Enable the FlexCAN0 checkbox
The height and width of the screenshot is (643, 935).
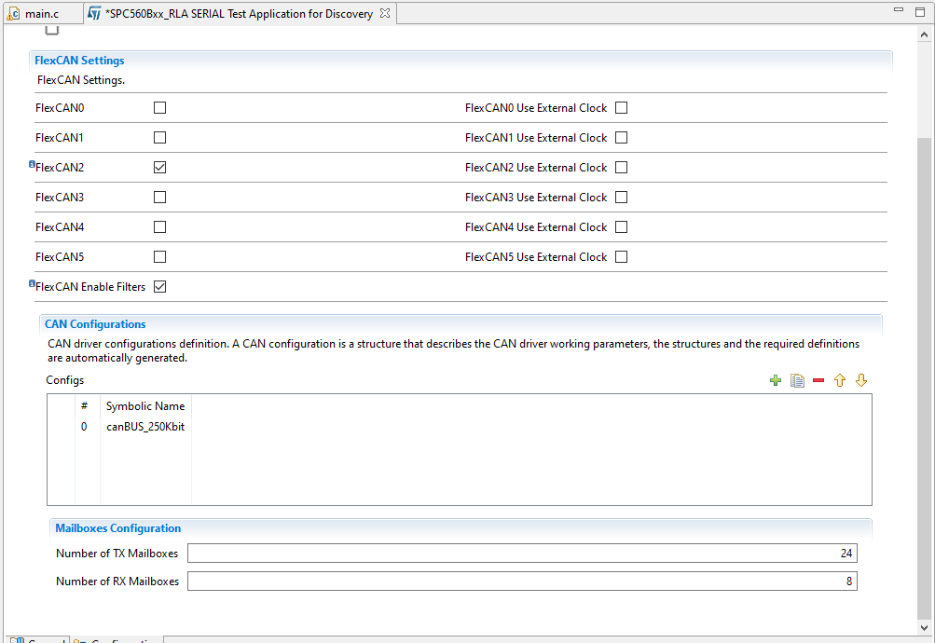click(159, 108)
